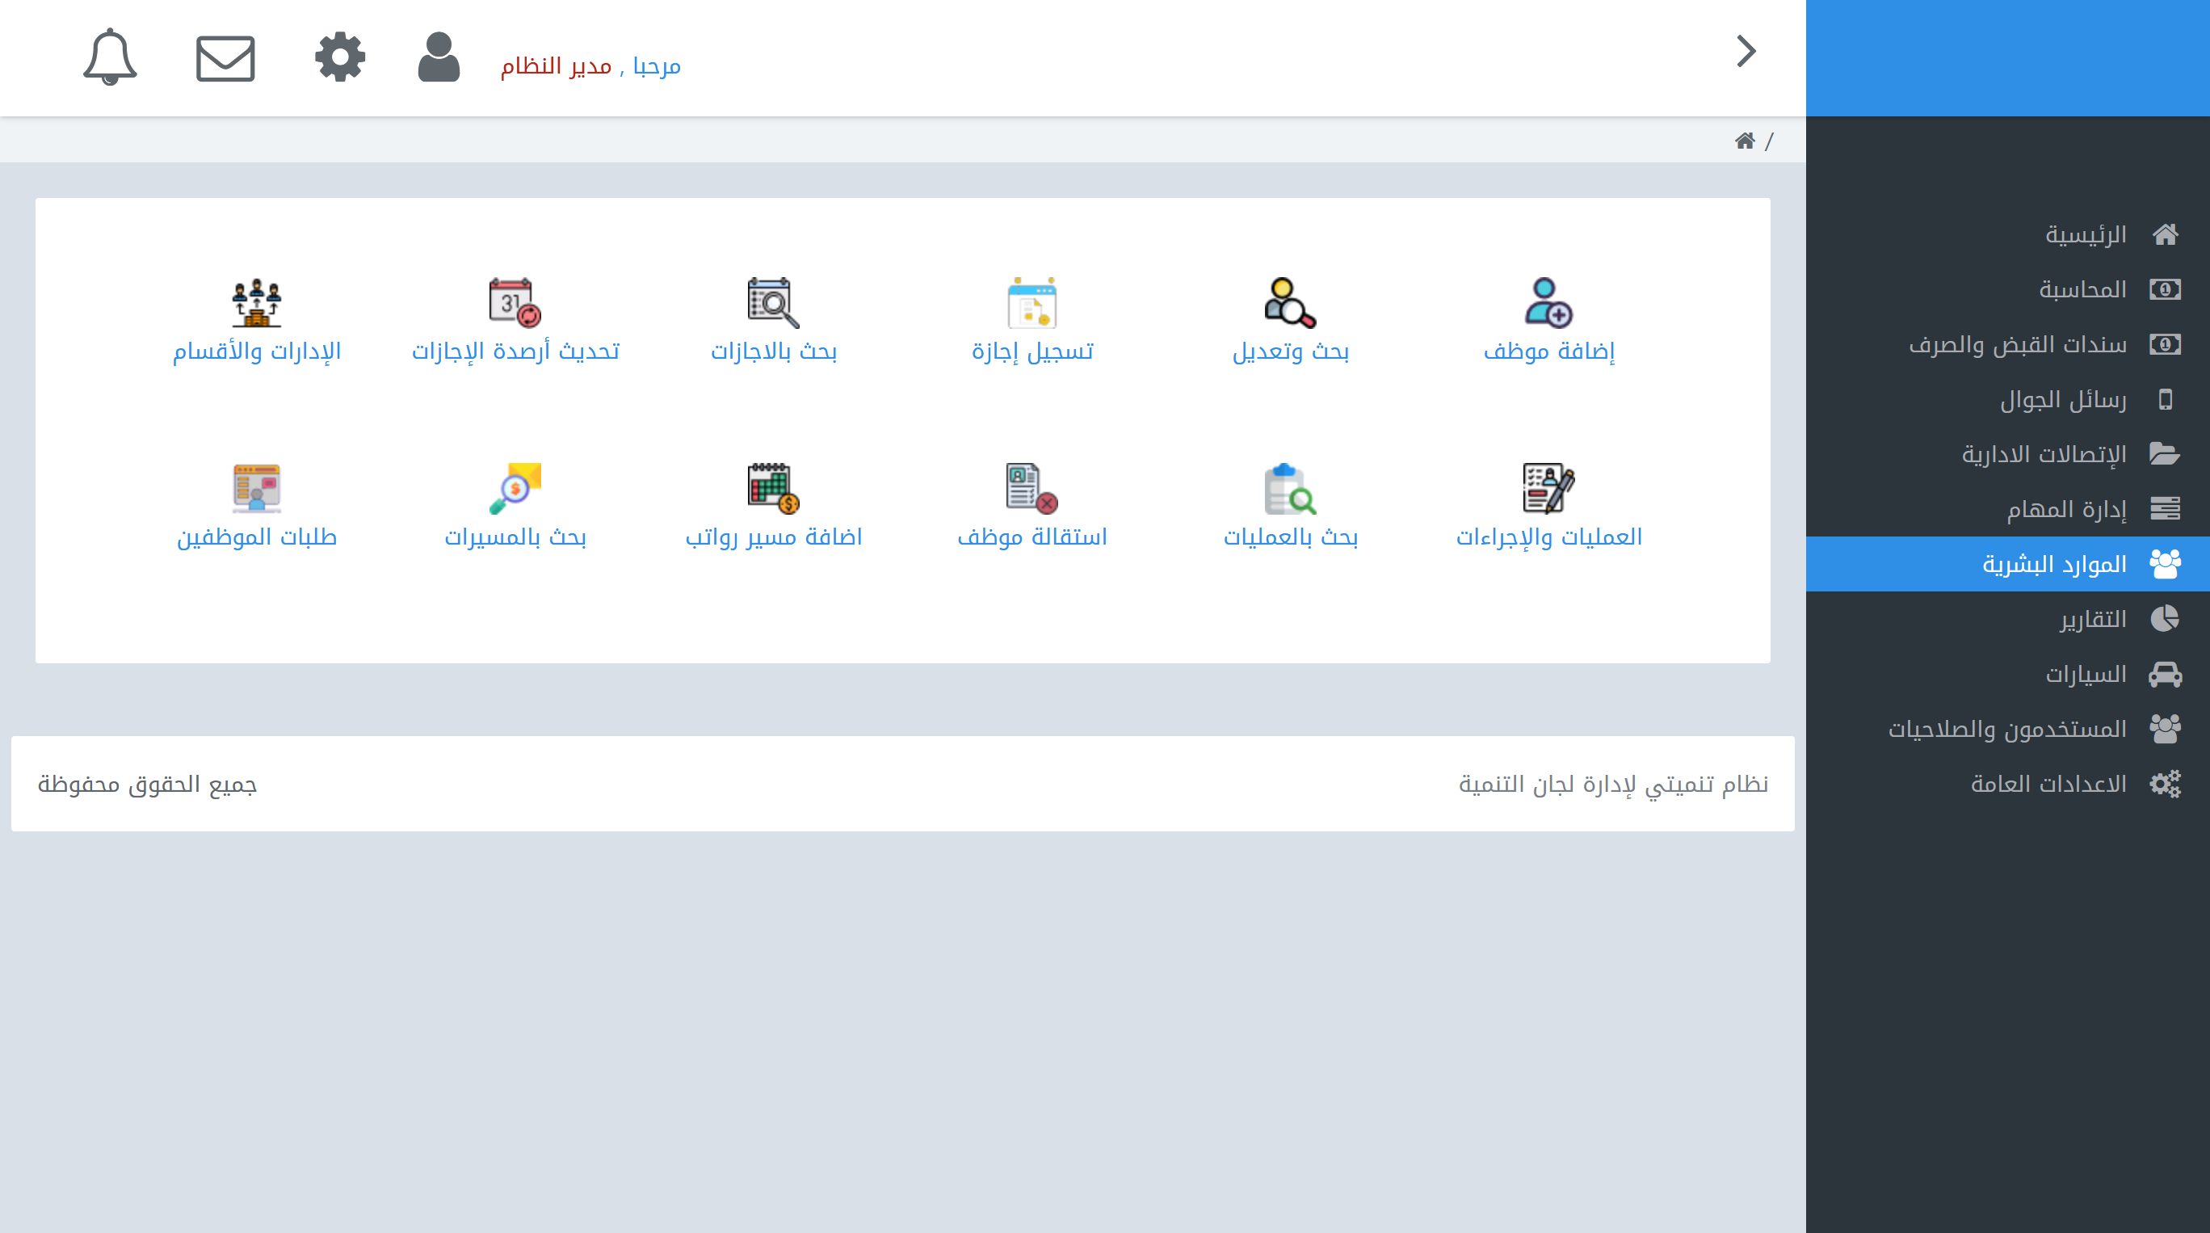Open the notifications bell
2210x1233 pixels.
(x=110, y=57)
